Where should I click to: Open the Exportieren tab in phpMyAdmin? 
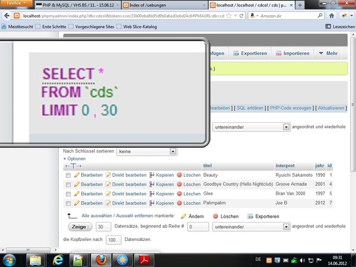pyautogui.click(x=250, y=53)
